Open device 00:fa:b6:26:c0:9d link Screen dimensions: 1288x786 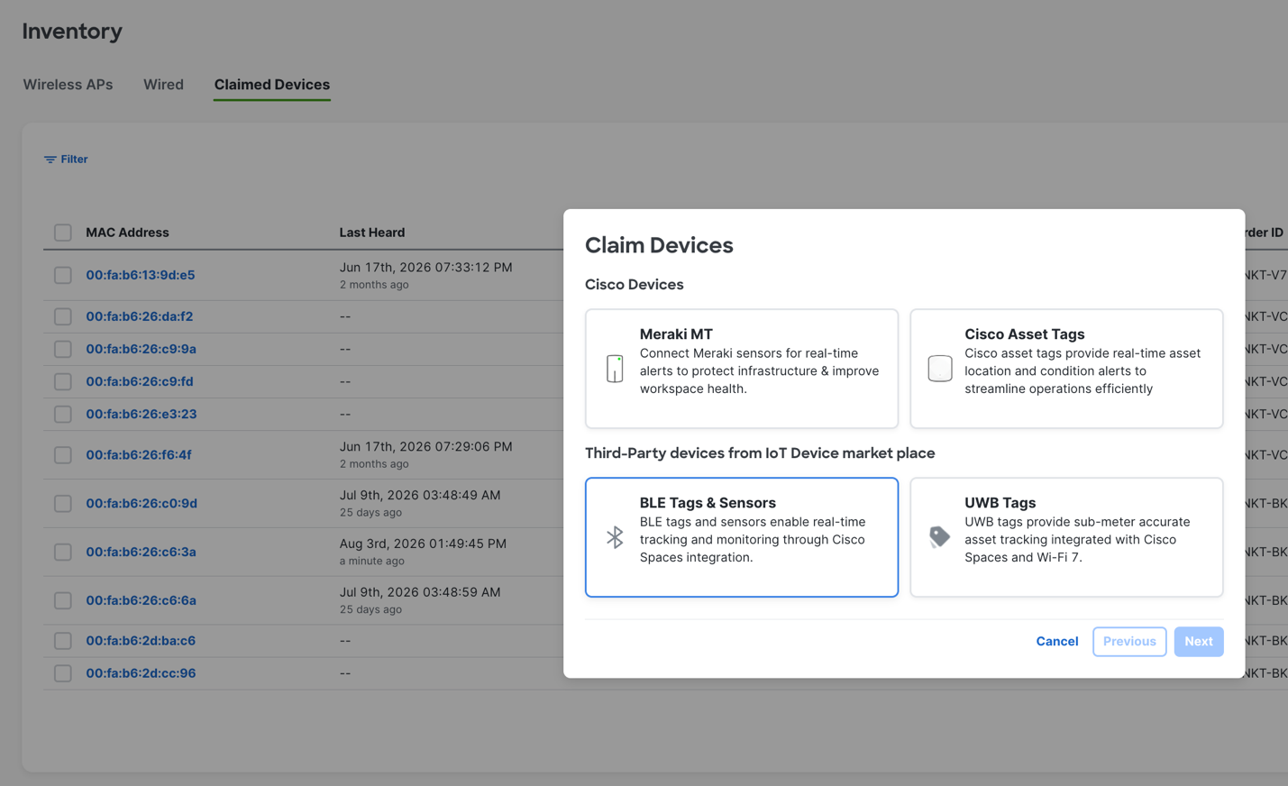pos(142,503)
